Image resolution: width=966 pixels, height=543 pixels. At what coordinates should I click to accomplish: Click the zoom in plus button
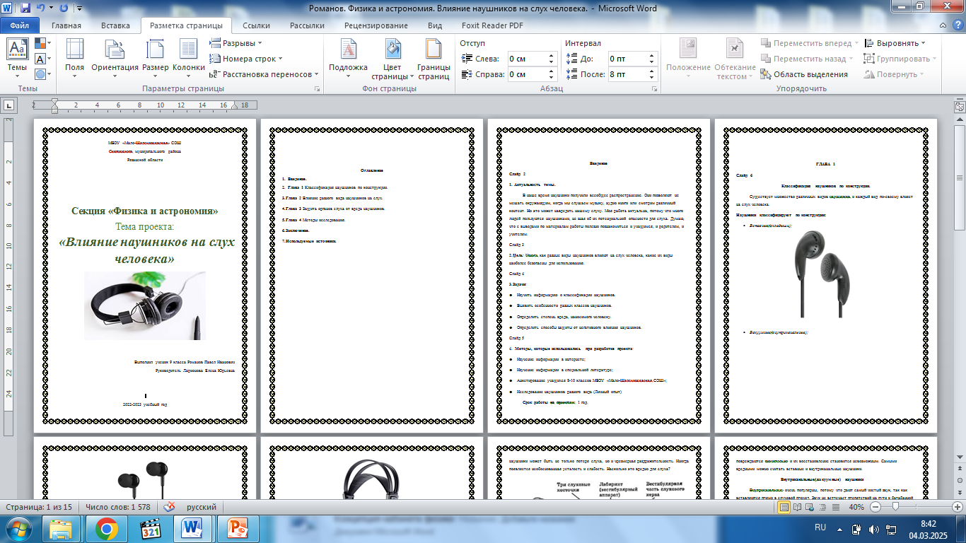click(958, 507)
